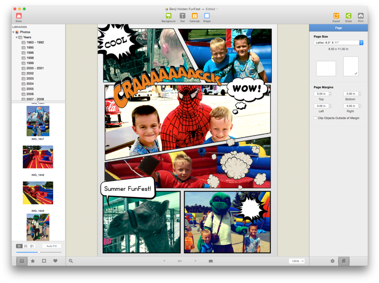Switch photo browser to list view
Screen dimensions: 379x283
(x=26, y=246)
